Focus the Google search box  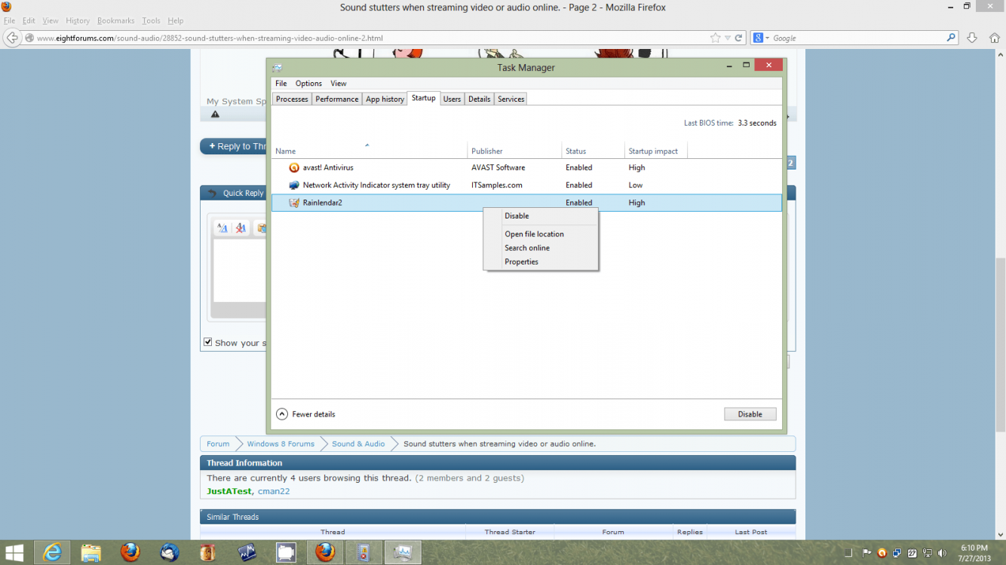pyautogui.click(x=858, y=38)
